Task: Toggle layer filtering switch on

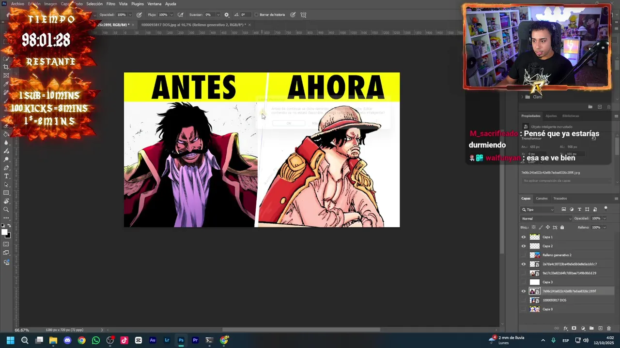Action: coord(605,209)
